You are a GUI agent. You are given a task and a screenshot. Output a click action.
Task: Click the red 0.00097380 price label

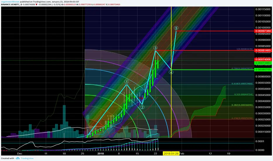coord(263,31)
